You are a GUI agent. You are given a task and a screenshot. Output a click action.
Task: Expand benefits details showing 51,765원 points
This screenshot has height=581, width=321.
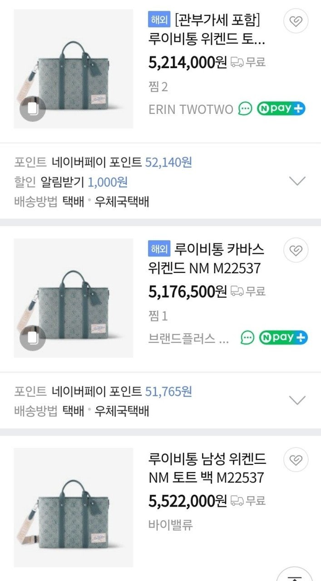click(x=297, y=400)
